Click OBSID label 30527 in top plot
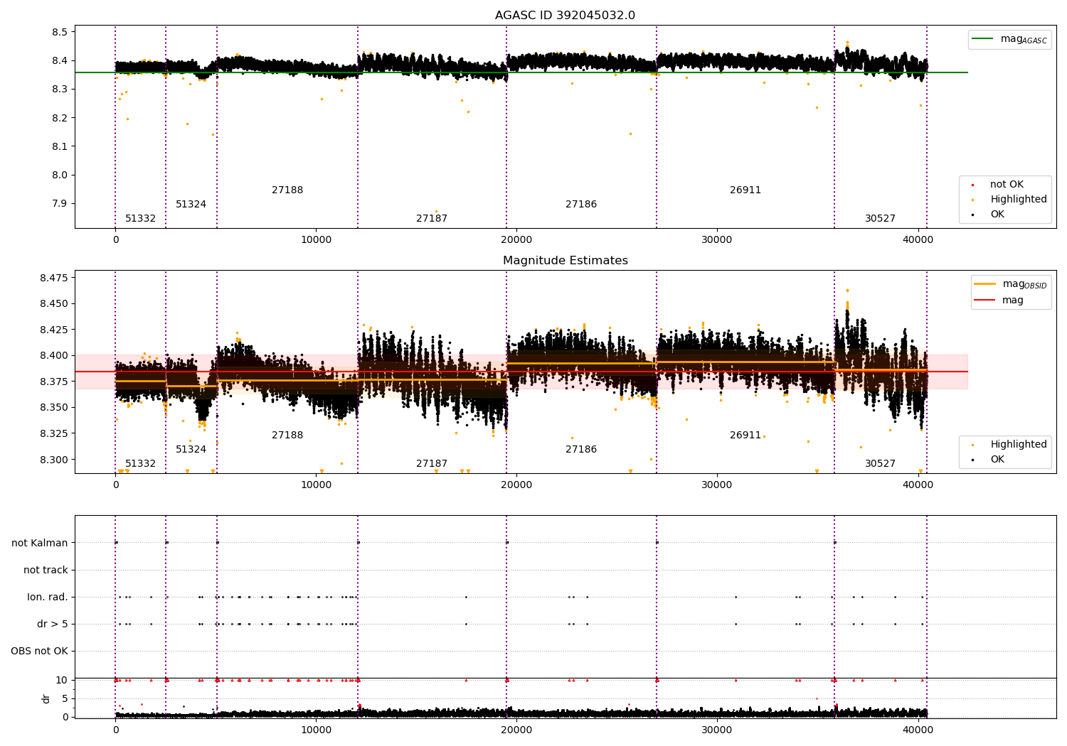Viewport: 1067px width, 746px height. 880,219
